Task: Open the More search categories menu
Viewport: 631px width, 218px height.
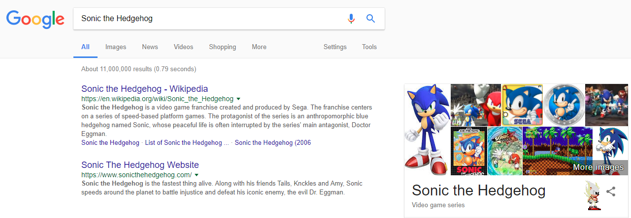Action: click(259, 47)
